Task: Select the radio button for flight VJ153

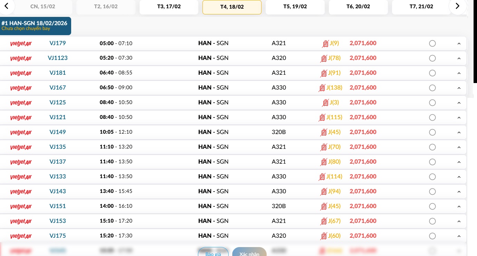Action: pos(432,221)
